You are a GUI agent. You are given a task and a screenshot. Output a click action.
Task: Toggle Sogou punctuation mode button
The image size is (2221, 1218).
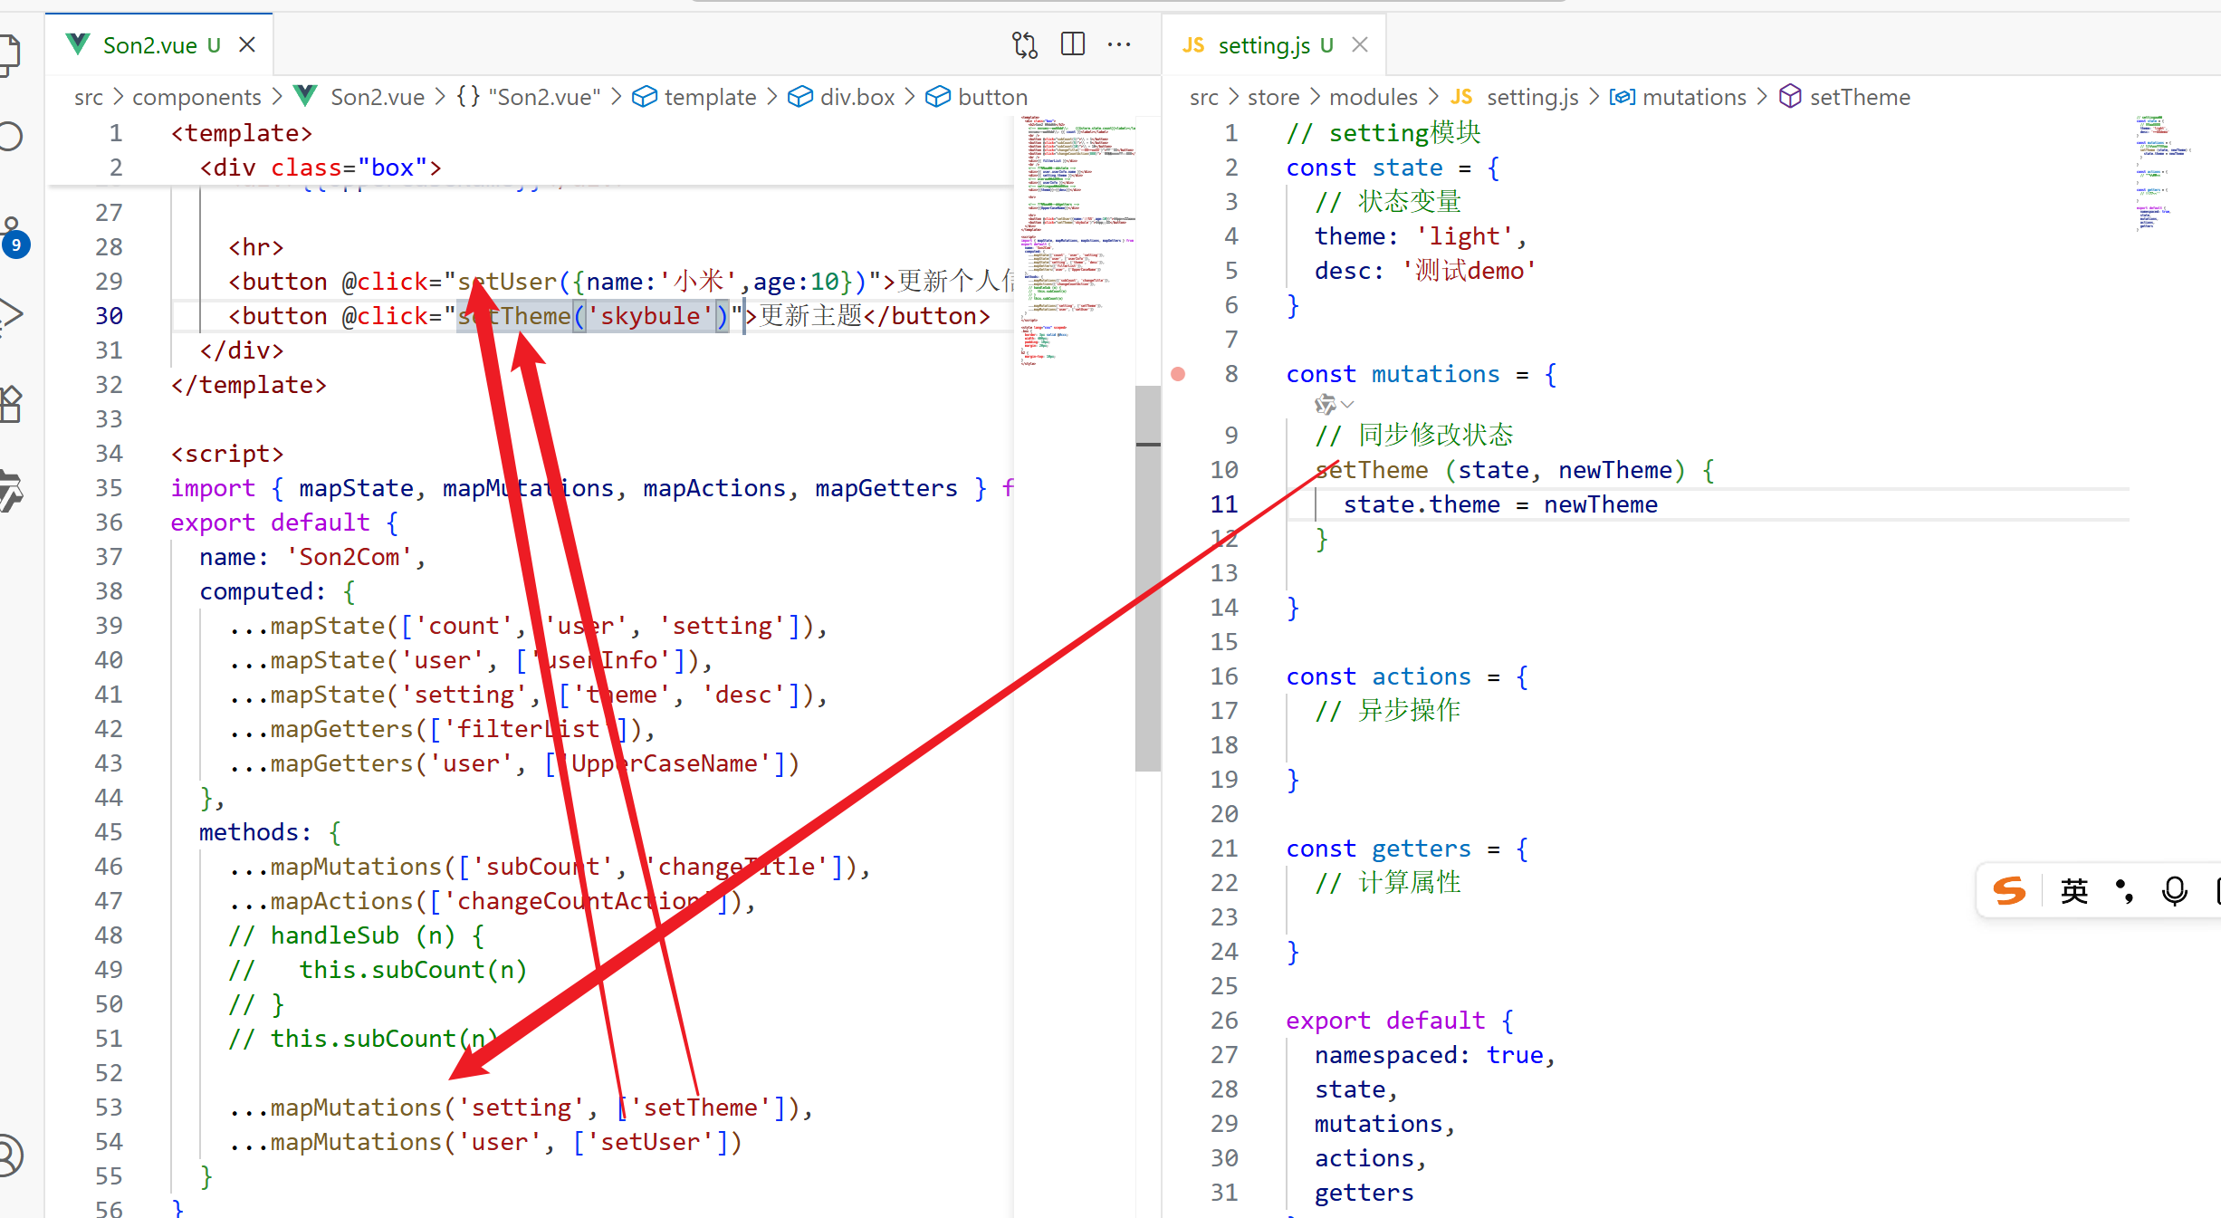(2124, 891)
